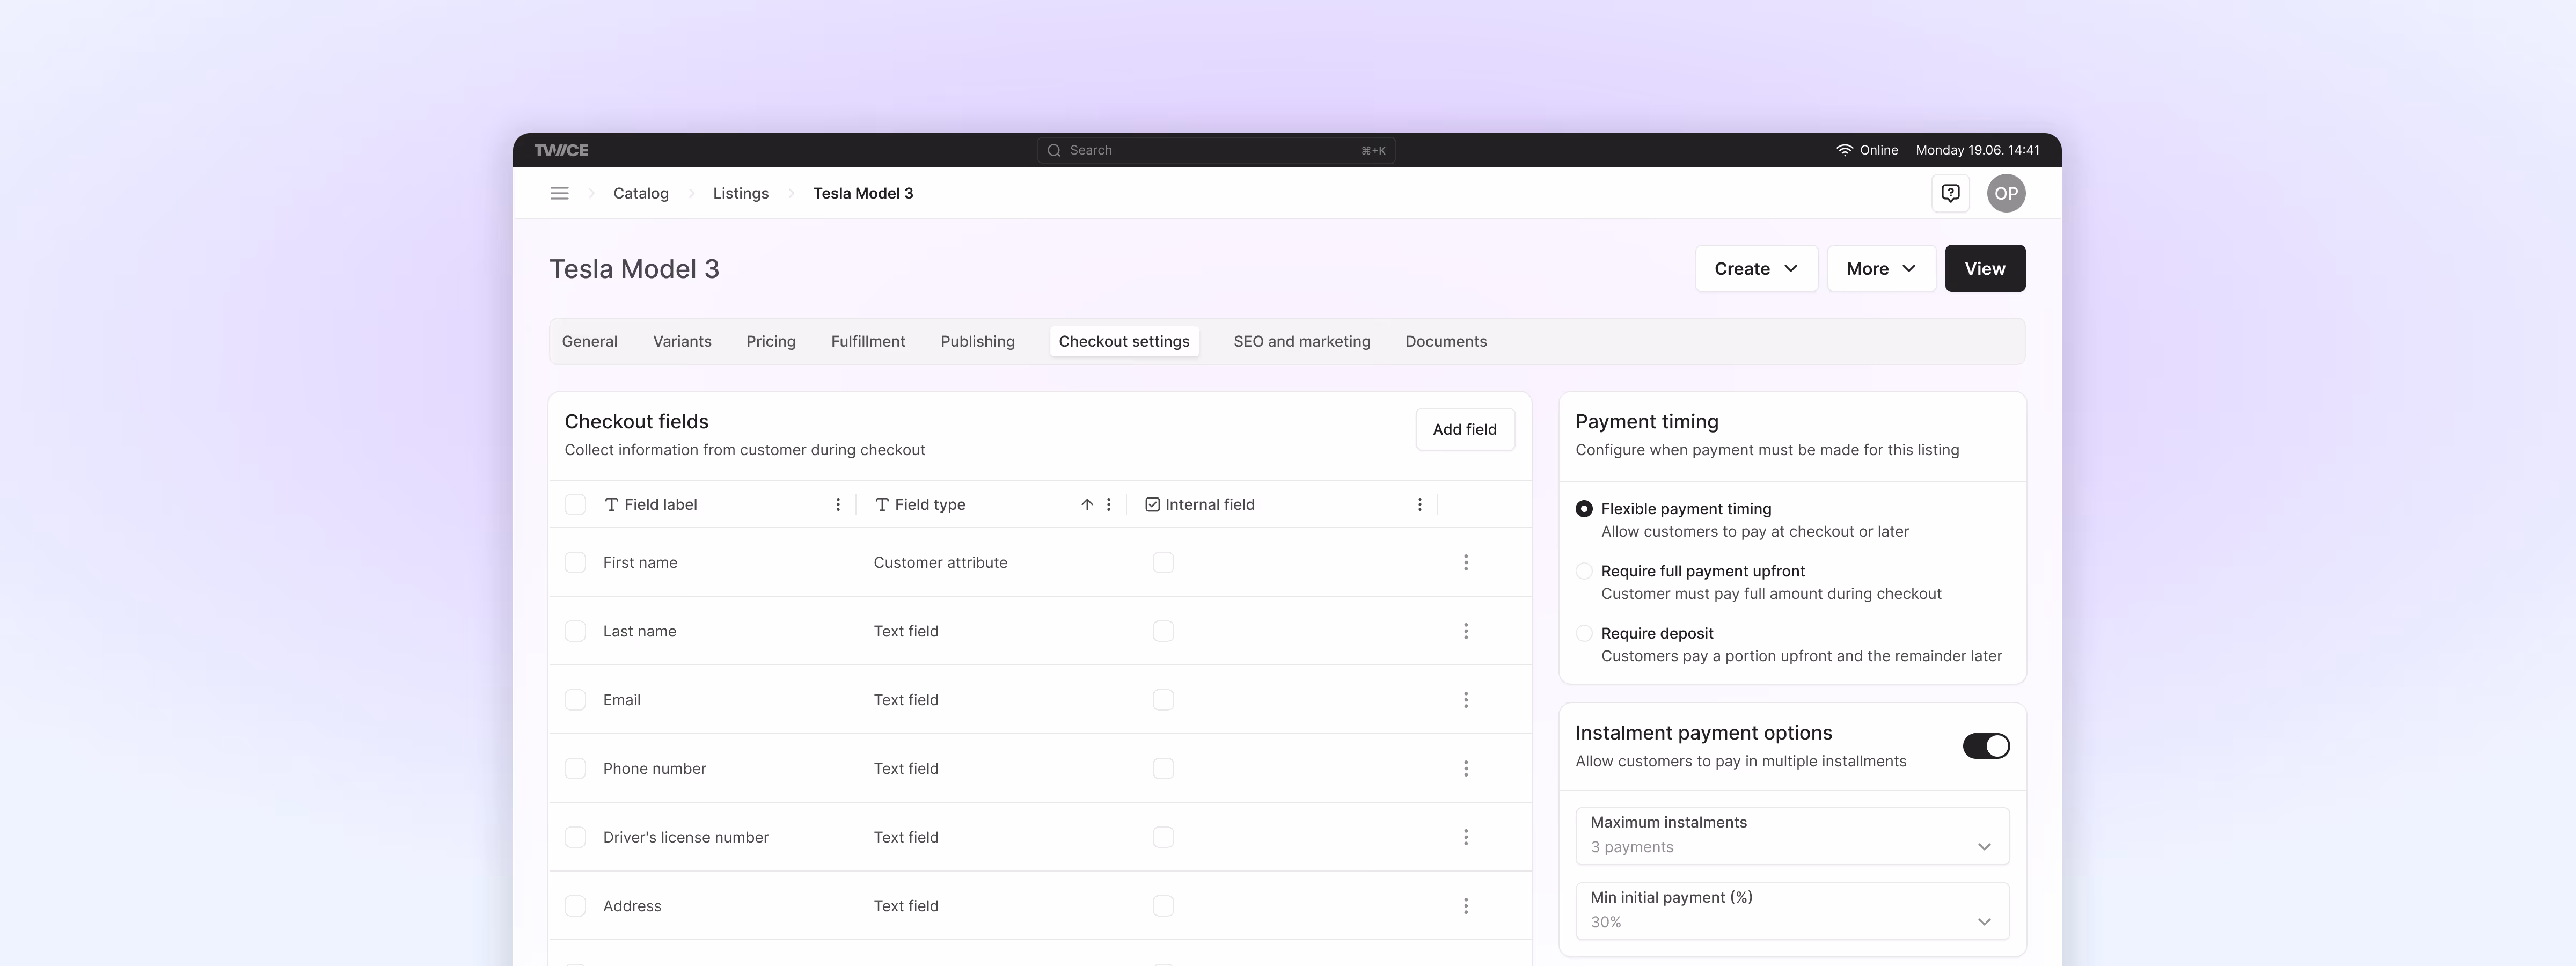Switch to the Variants tab
This screenshot has width=2576, height=966.
(682, 342)
